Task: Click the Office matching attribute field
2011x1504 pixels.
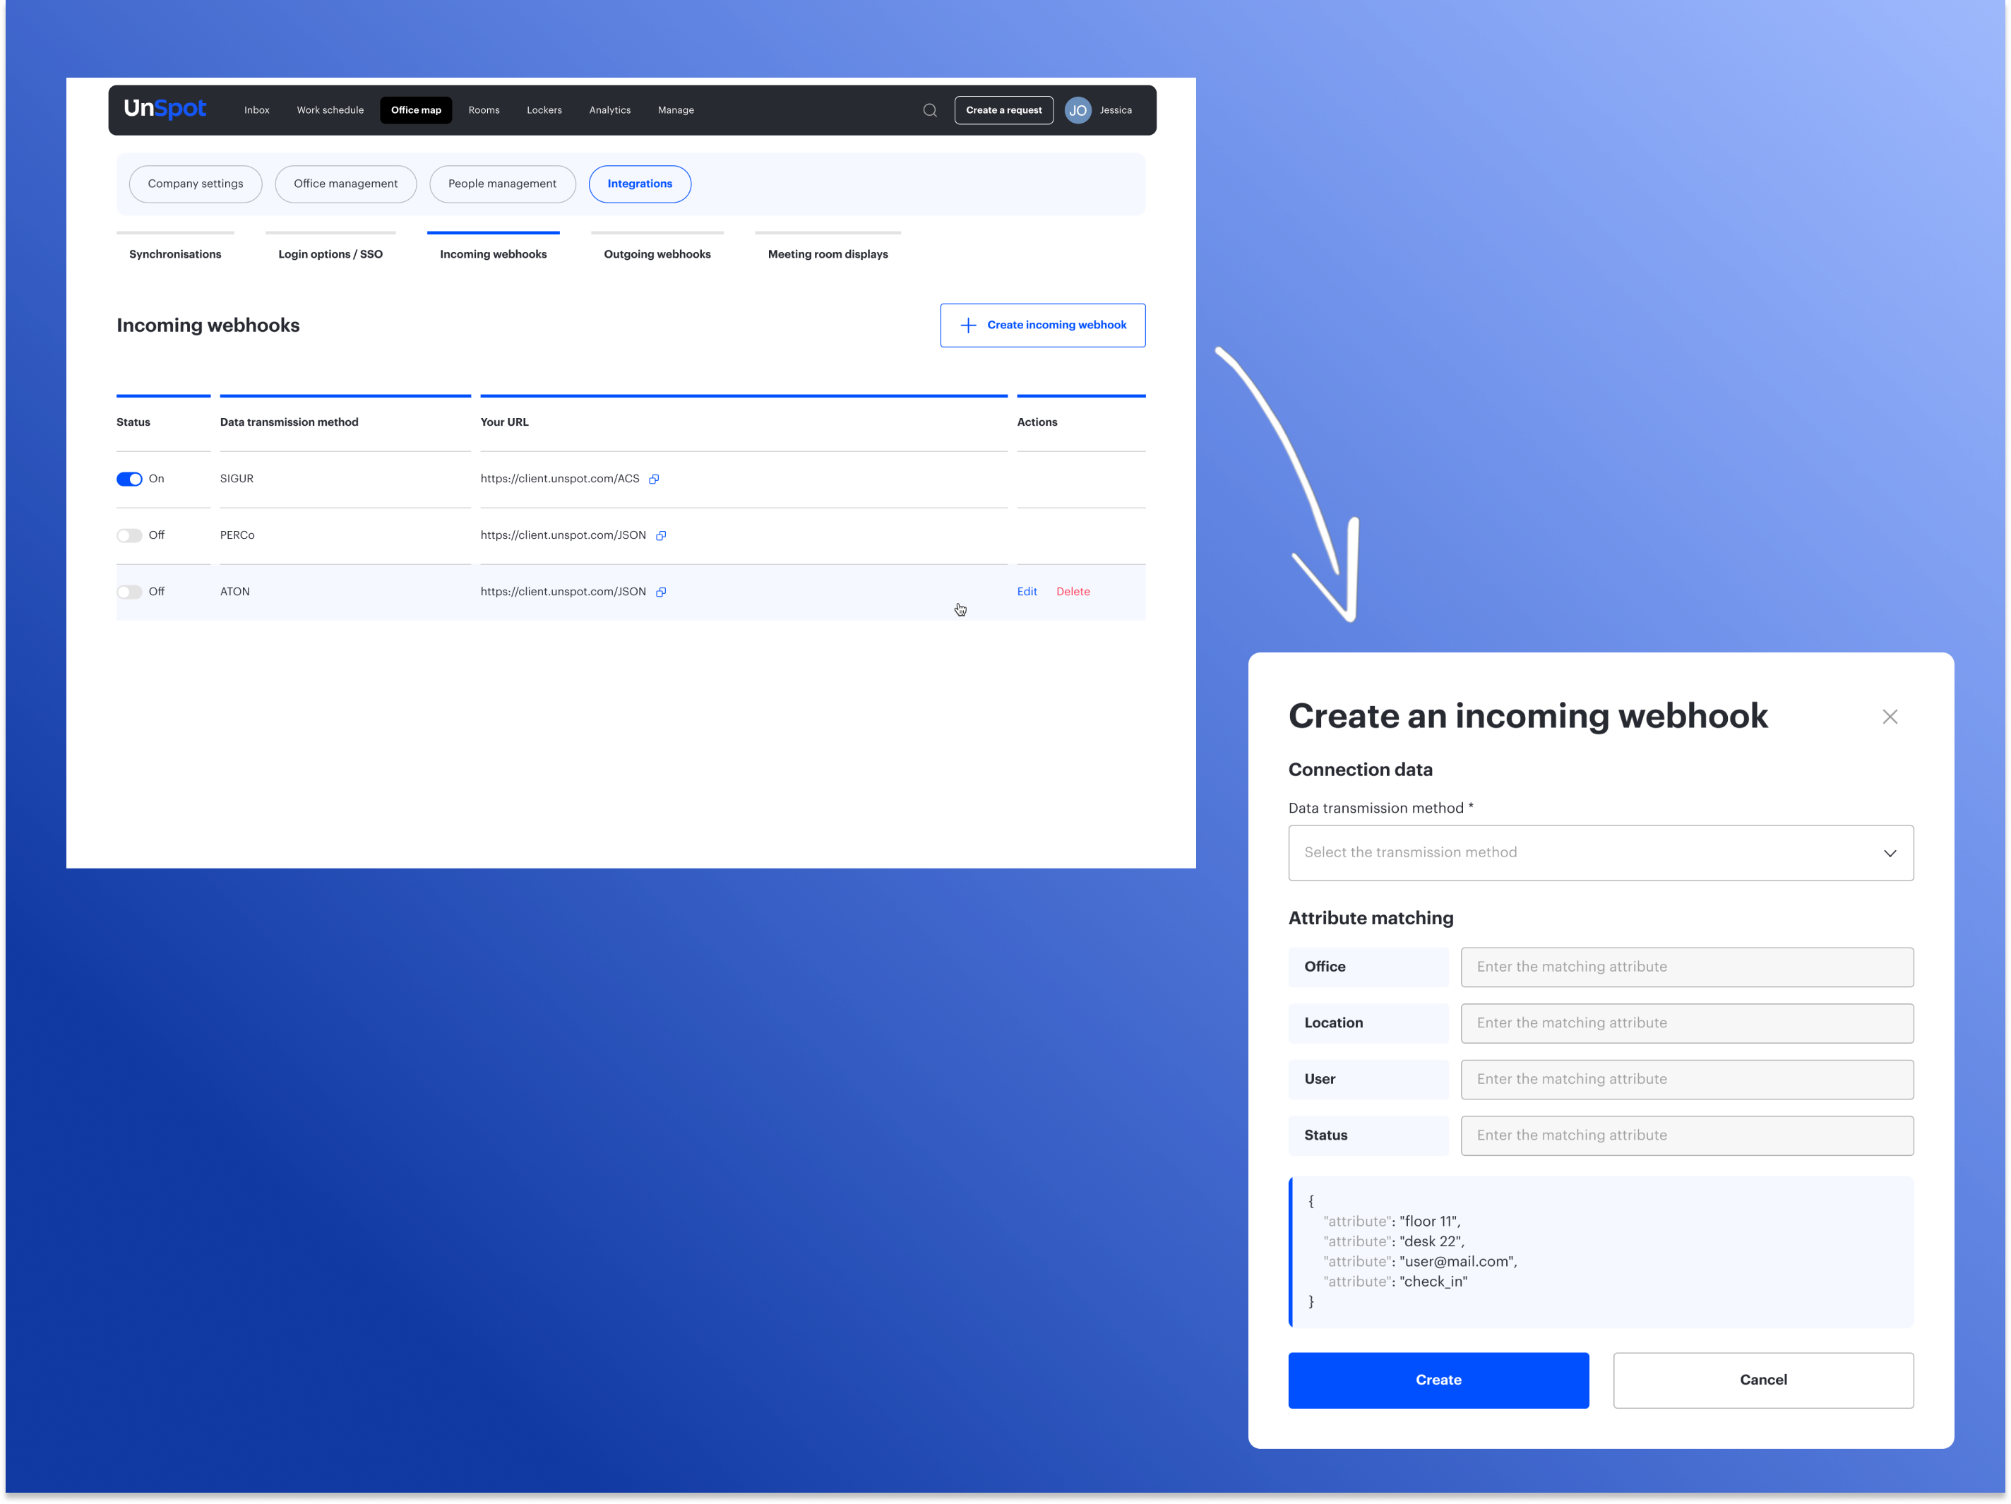Action: click(1686, 967)
